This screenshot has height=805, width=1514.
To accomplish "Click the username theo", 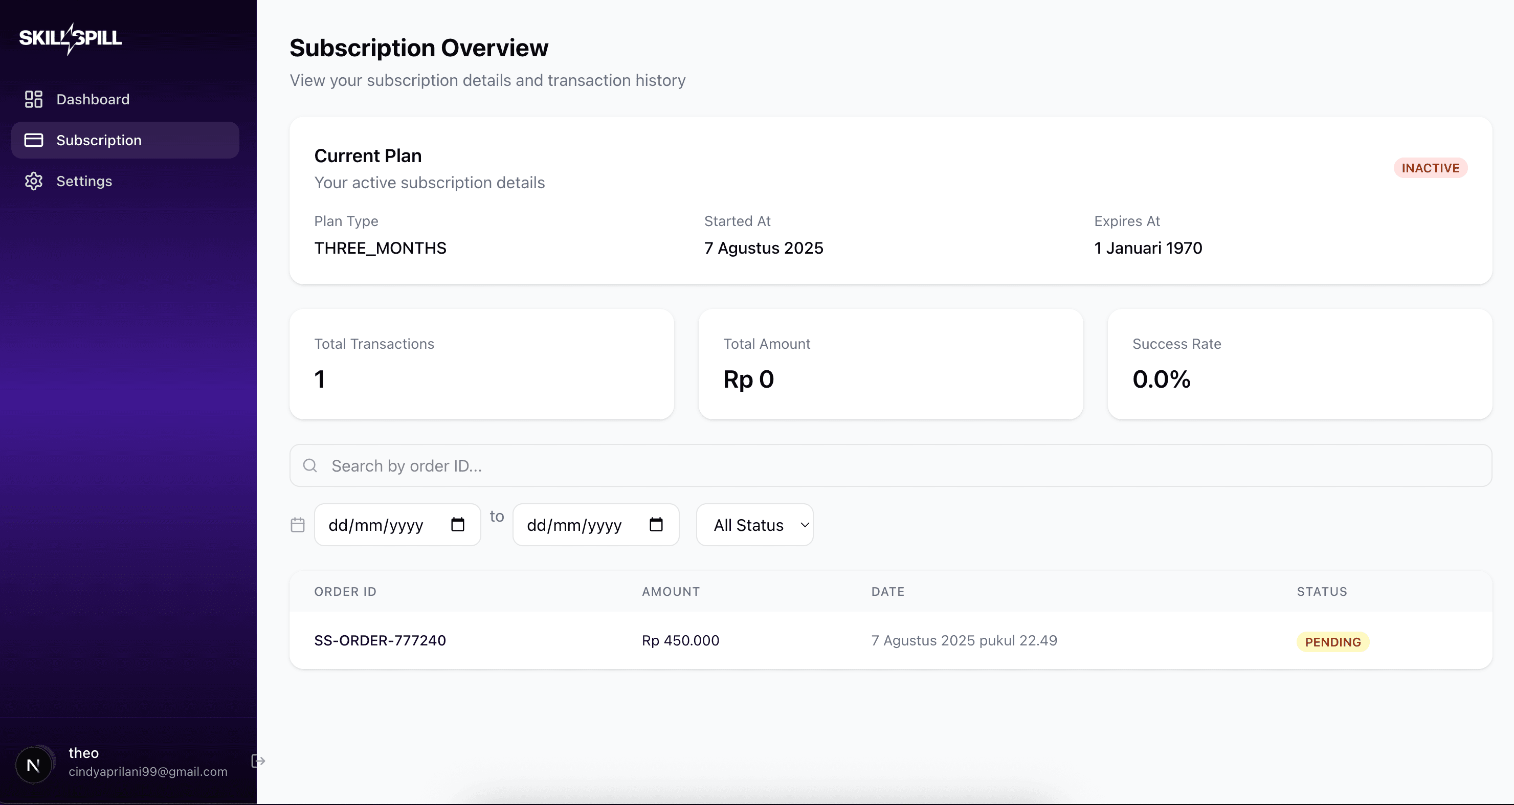I will click(x=83, y=753).
